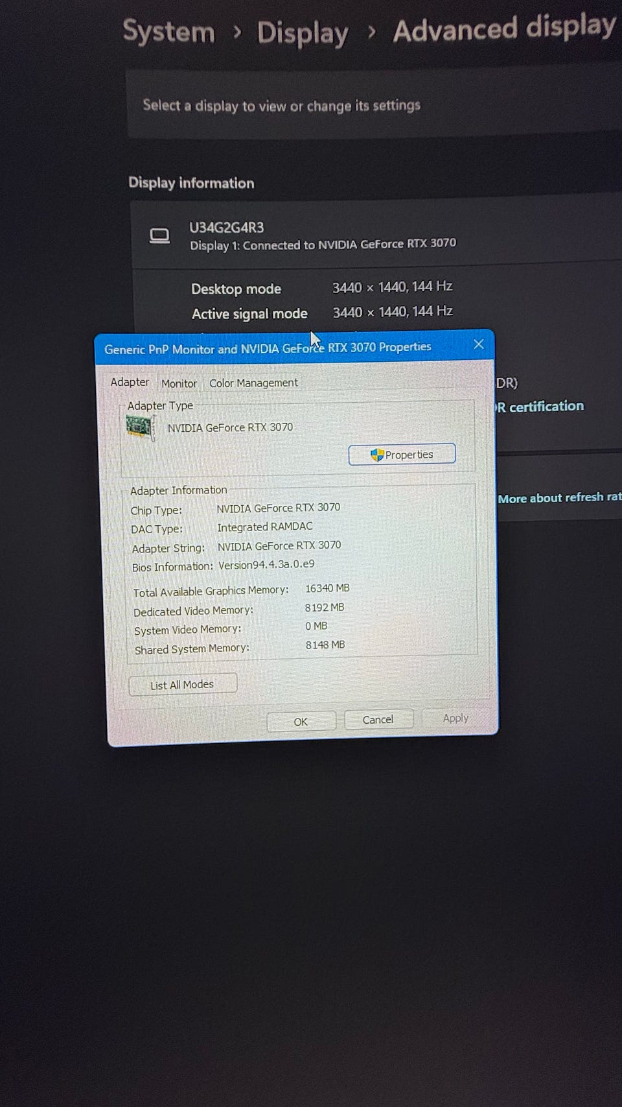Navigate to System in the breadcrumb
Screen dimensions: 622x1107
coord(168,31)
